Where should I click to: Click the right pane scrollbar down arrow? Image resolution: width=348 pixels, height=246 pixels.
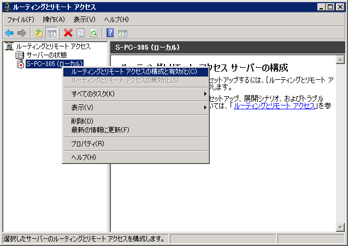[339, 228]
